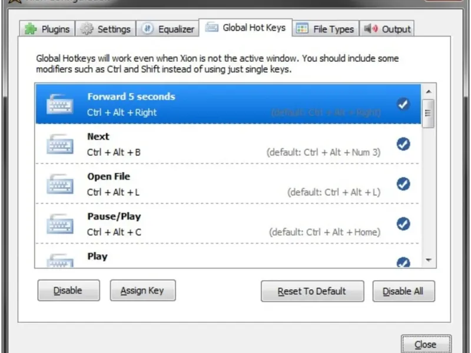Click the Assign Key button

[x=142, y=290]
